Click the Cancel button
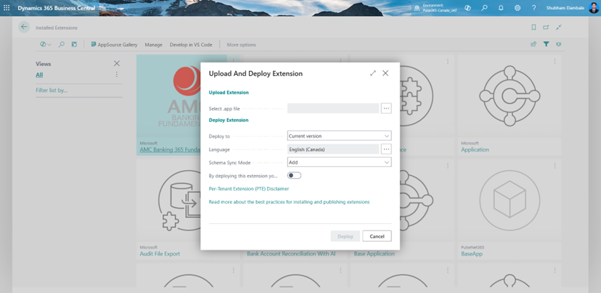601x293 pixels. pyautogui.click(x=377, y=236)
